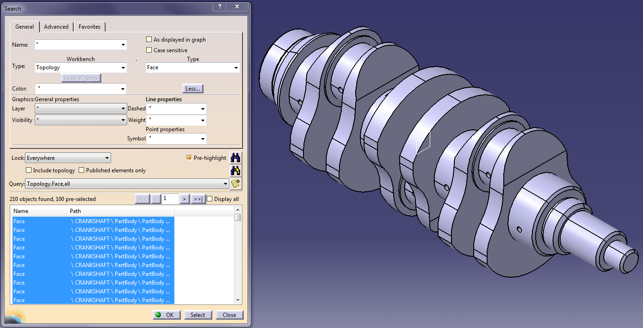The height and width of the screenshot is (328, 643).
Task: Confirm with the OK button
Action: pos(166,315)
